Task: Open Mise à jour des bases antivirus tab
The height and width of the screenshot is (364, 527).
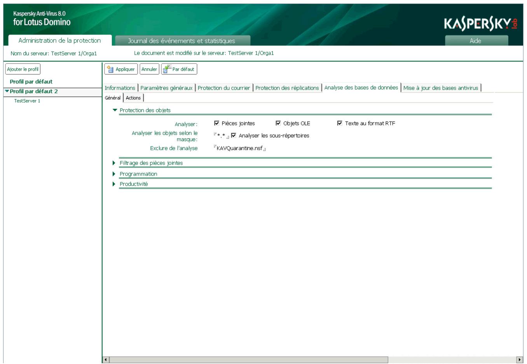Action: point(441,88)
